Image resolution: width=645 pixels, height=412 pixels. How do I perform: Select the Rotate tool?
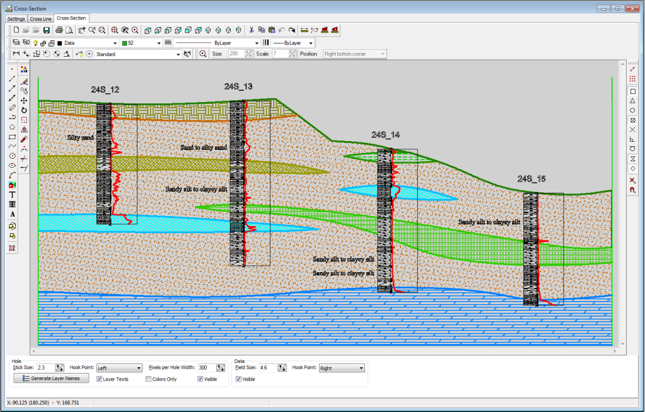(x=24, y=110)
